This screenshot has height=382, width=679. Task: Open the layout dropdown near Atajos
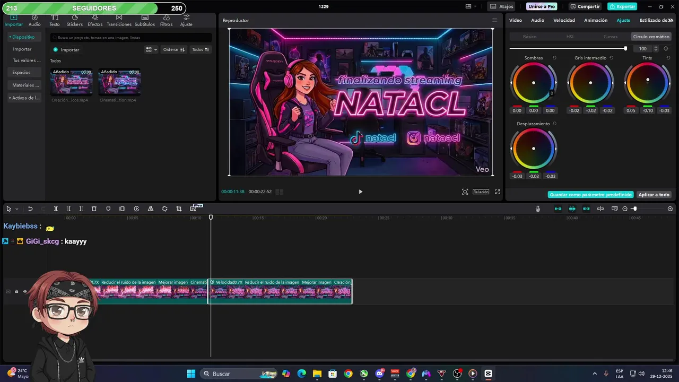[x=471, y=6]
